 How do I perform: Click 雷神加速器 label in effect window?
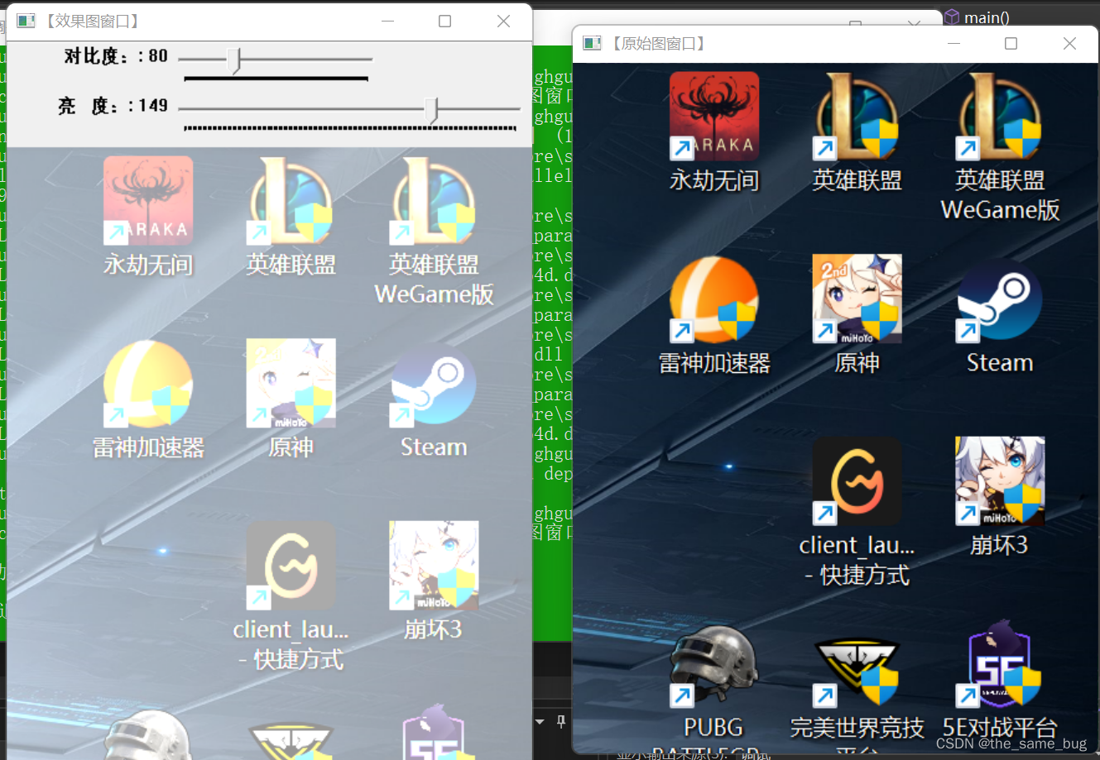click(x=148, y=447)
